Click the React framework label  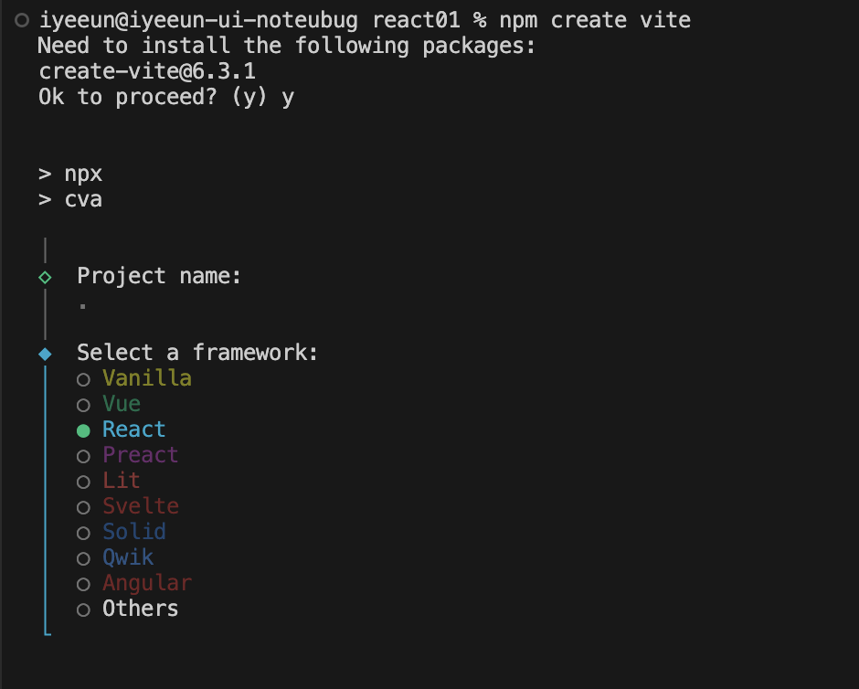(x=134, y=429)
